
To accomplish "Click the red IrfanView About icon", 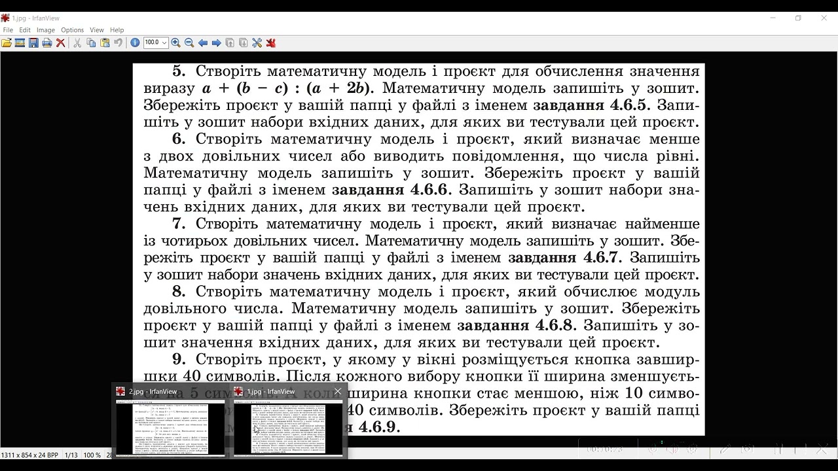I will (271, 43).
